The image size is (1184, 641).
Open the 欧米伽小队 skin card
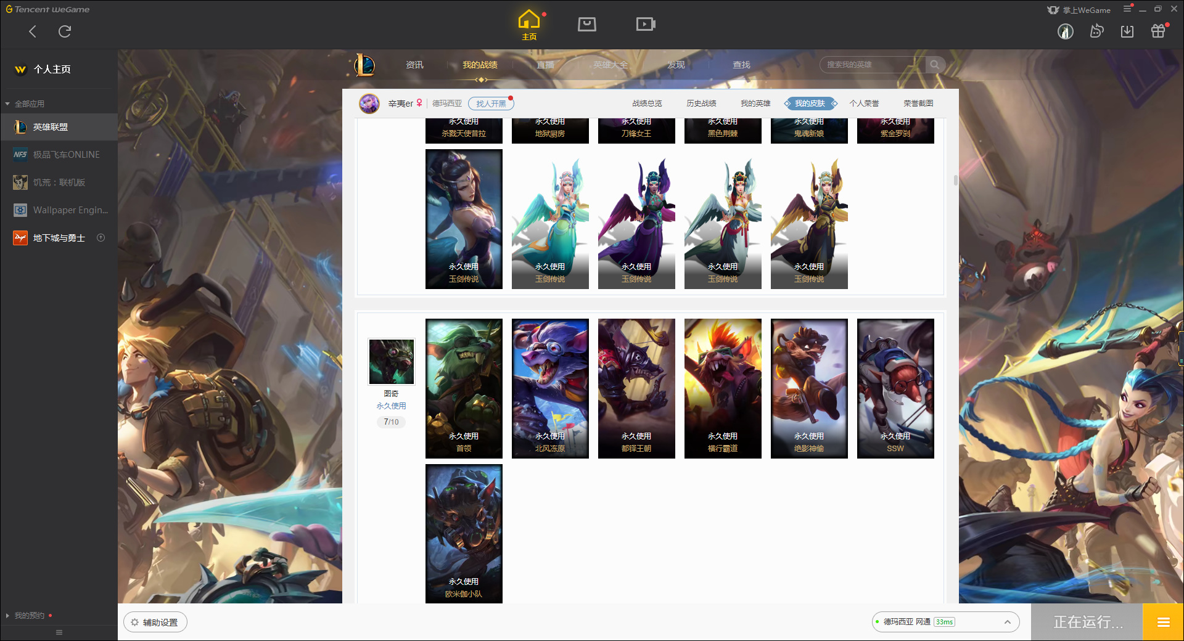tap(464, 534)
